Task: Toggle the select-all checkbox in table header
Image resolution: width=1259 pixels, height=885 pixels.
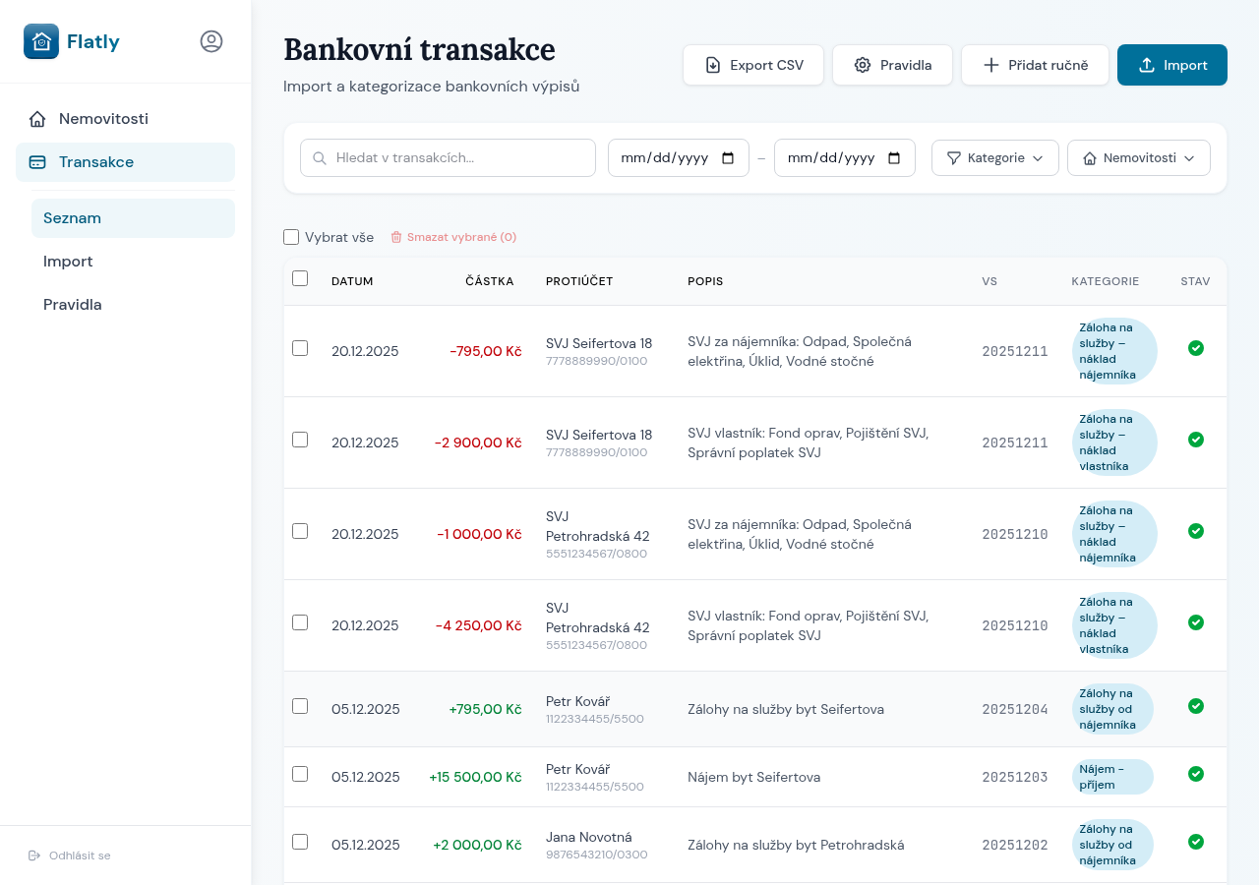Action: 300,279
